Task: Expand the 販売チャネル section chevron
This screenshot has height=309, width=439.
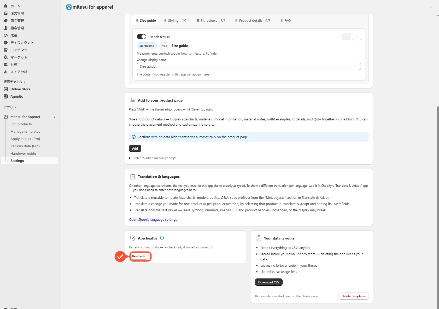Action: click(x=25, y=82)
